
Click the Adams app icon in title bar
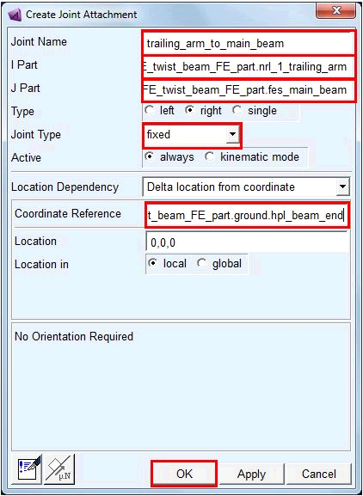tap(15, 15)
